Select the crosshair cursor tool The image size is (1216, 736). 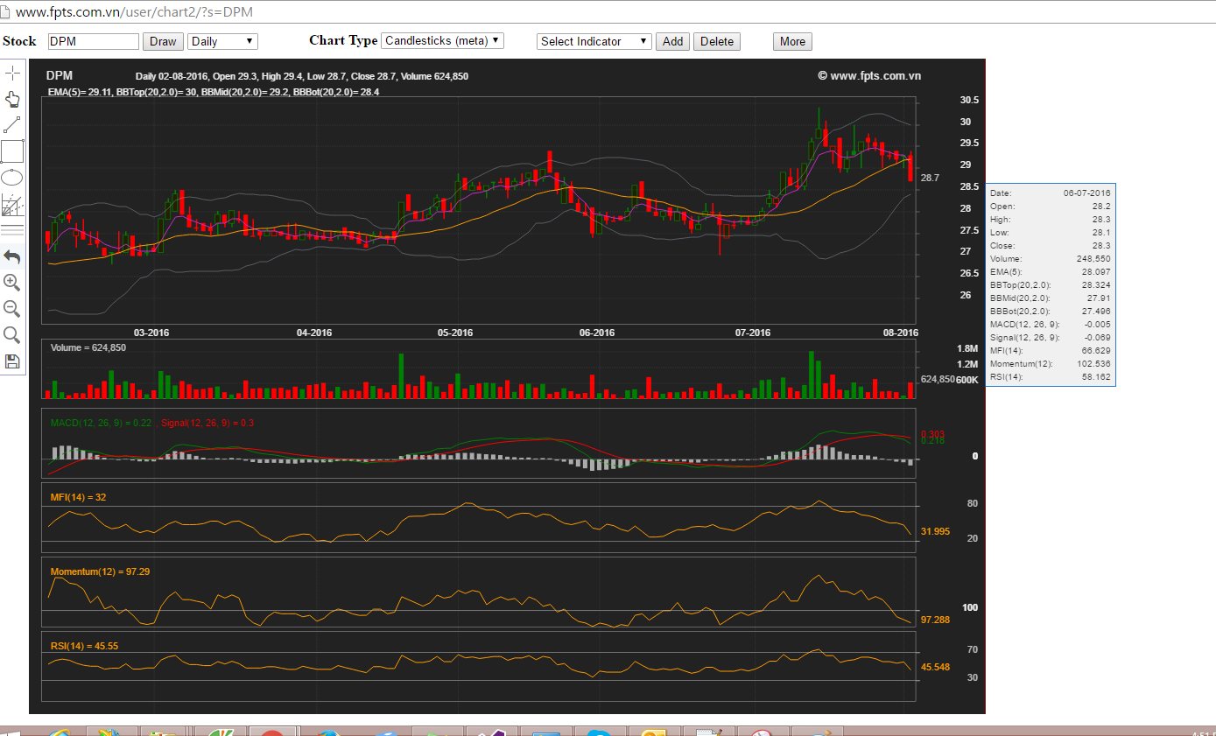point(12,73)
